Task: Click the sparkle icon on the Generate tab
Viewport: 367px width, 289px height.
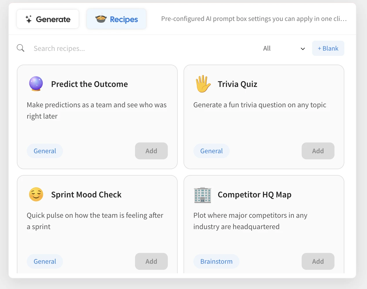Action: [x=28, y=19]
